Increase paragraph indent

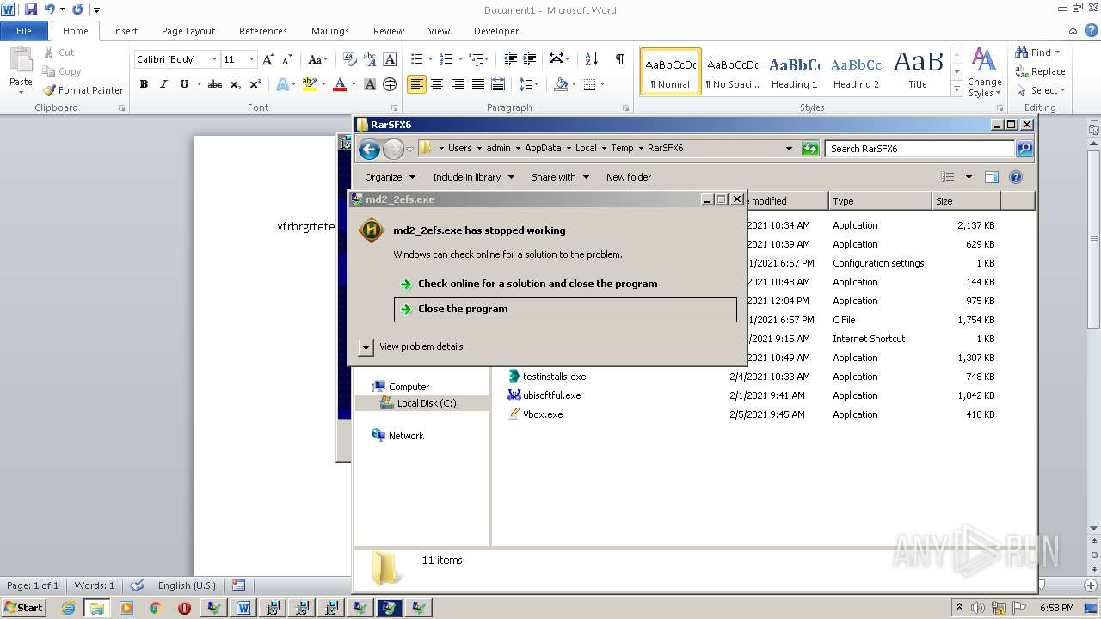point(530,59)
